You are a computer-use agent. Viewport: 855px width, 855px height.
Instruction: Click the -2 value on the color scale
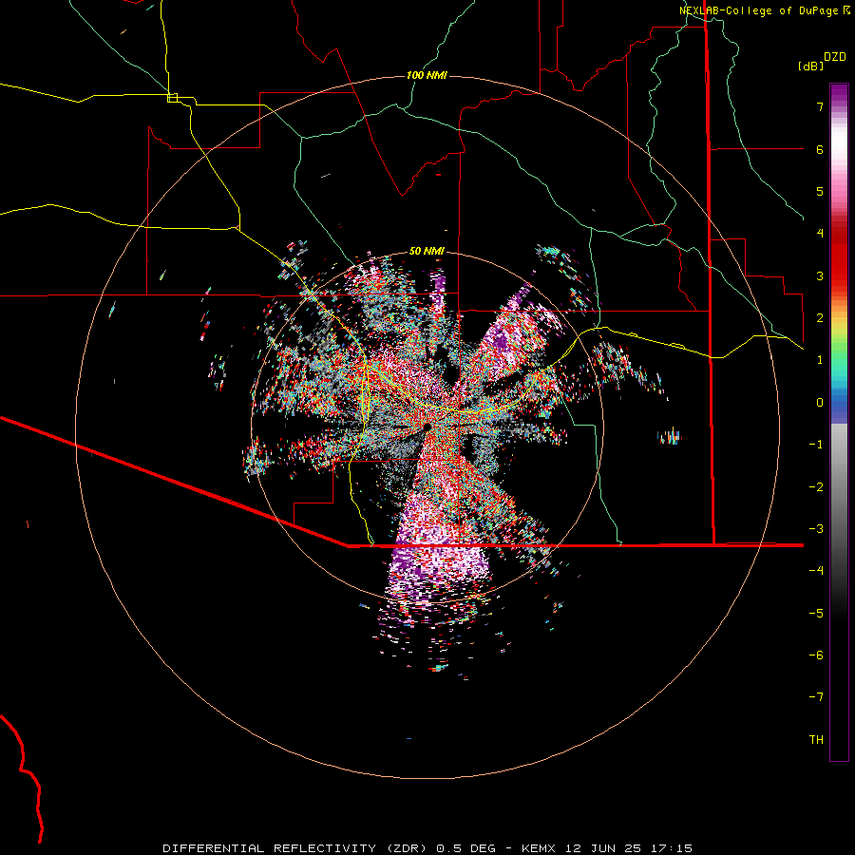[816, 487]
